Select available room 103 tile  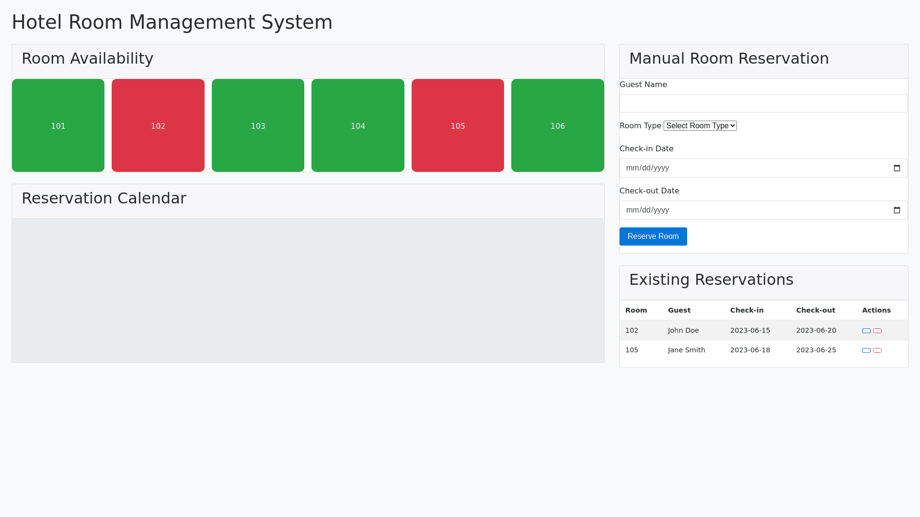258,125
